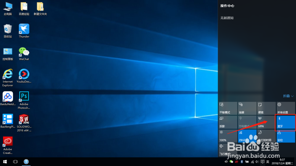This screenshot has width=296, height=166.
Task: Switch the 英 input language indicator
Action: [x=268, y=162]
